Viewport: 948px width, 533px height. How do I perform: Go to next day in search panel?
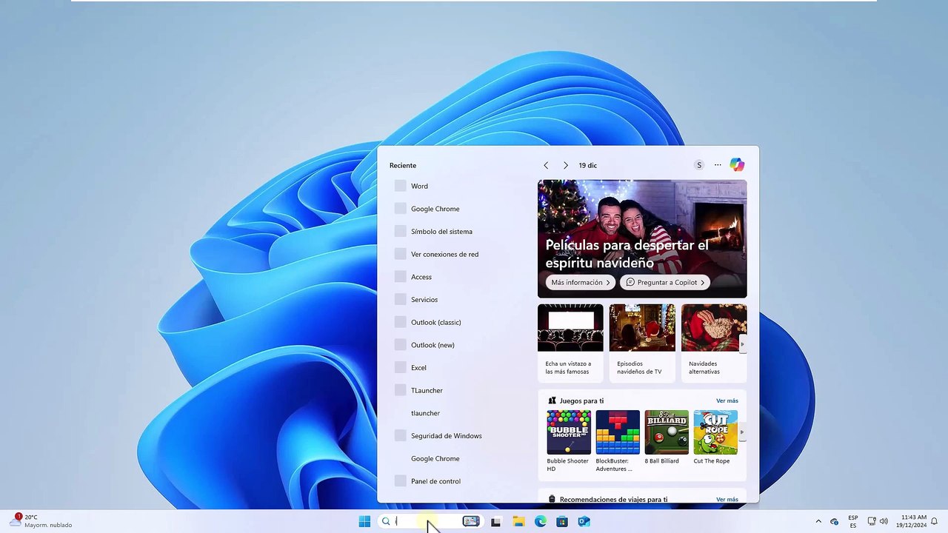(x=565, y=165)
